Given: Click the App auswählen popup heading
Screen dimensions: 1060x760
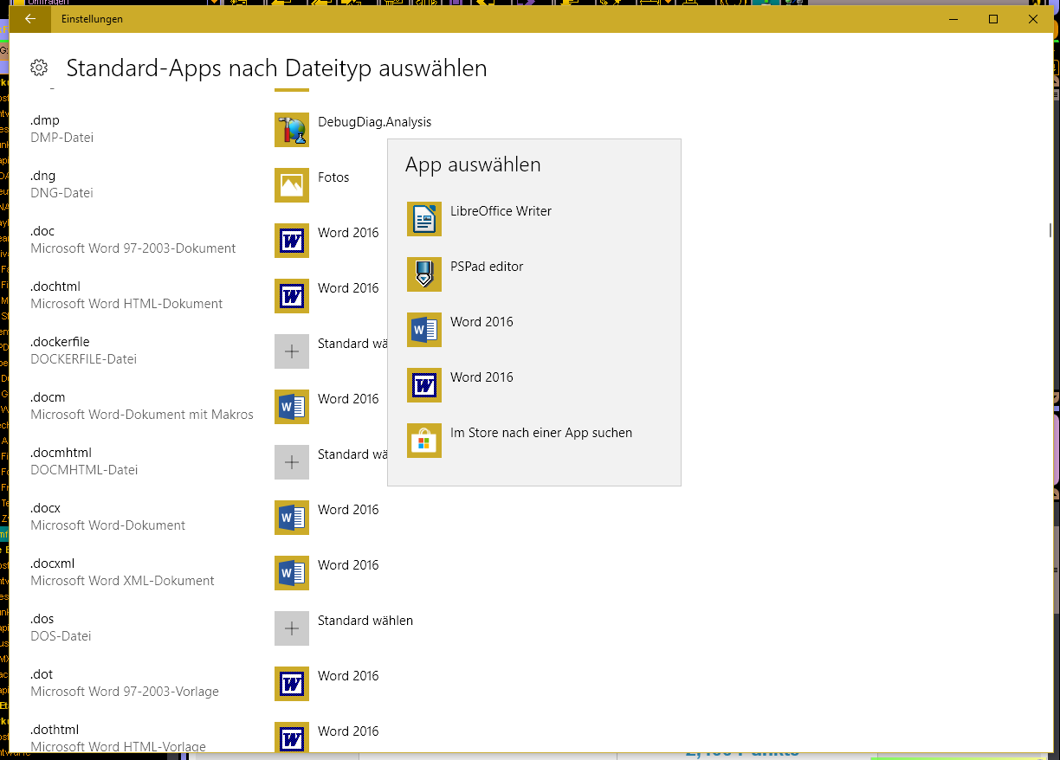Looking at the screenshot, I should (x=473, y=165).
